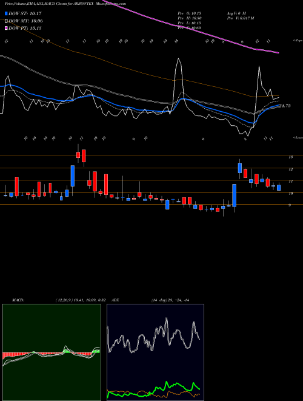Click the 'Pre H: 10.80' high value

pos(190,18)
